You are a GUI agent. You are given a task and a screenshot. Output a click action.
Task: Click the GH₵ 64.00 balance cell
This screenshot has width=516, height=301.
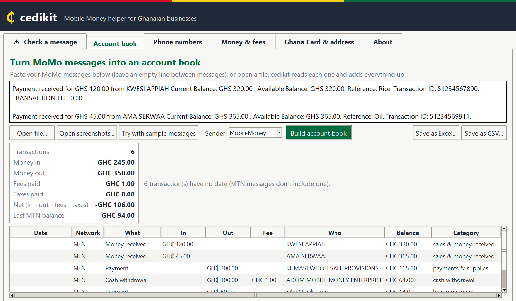[x=400, y=280]
